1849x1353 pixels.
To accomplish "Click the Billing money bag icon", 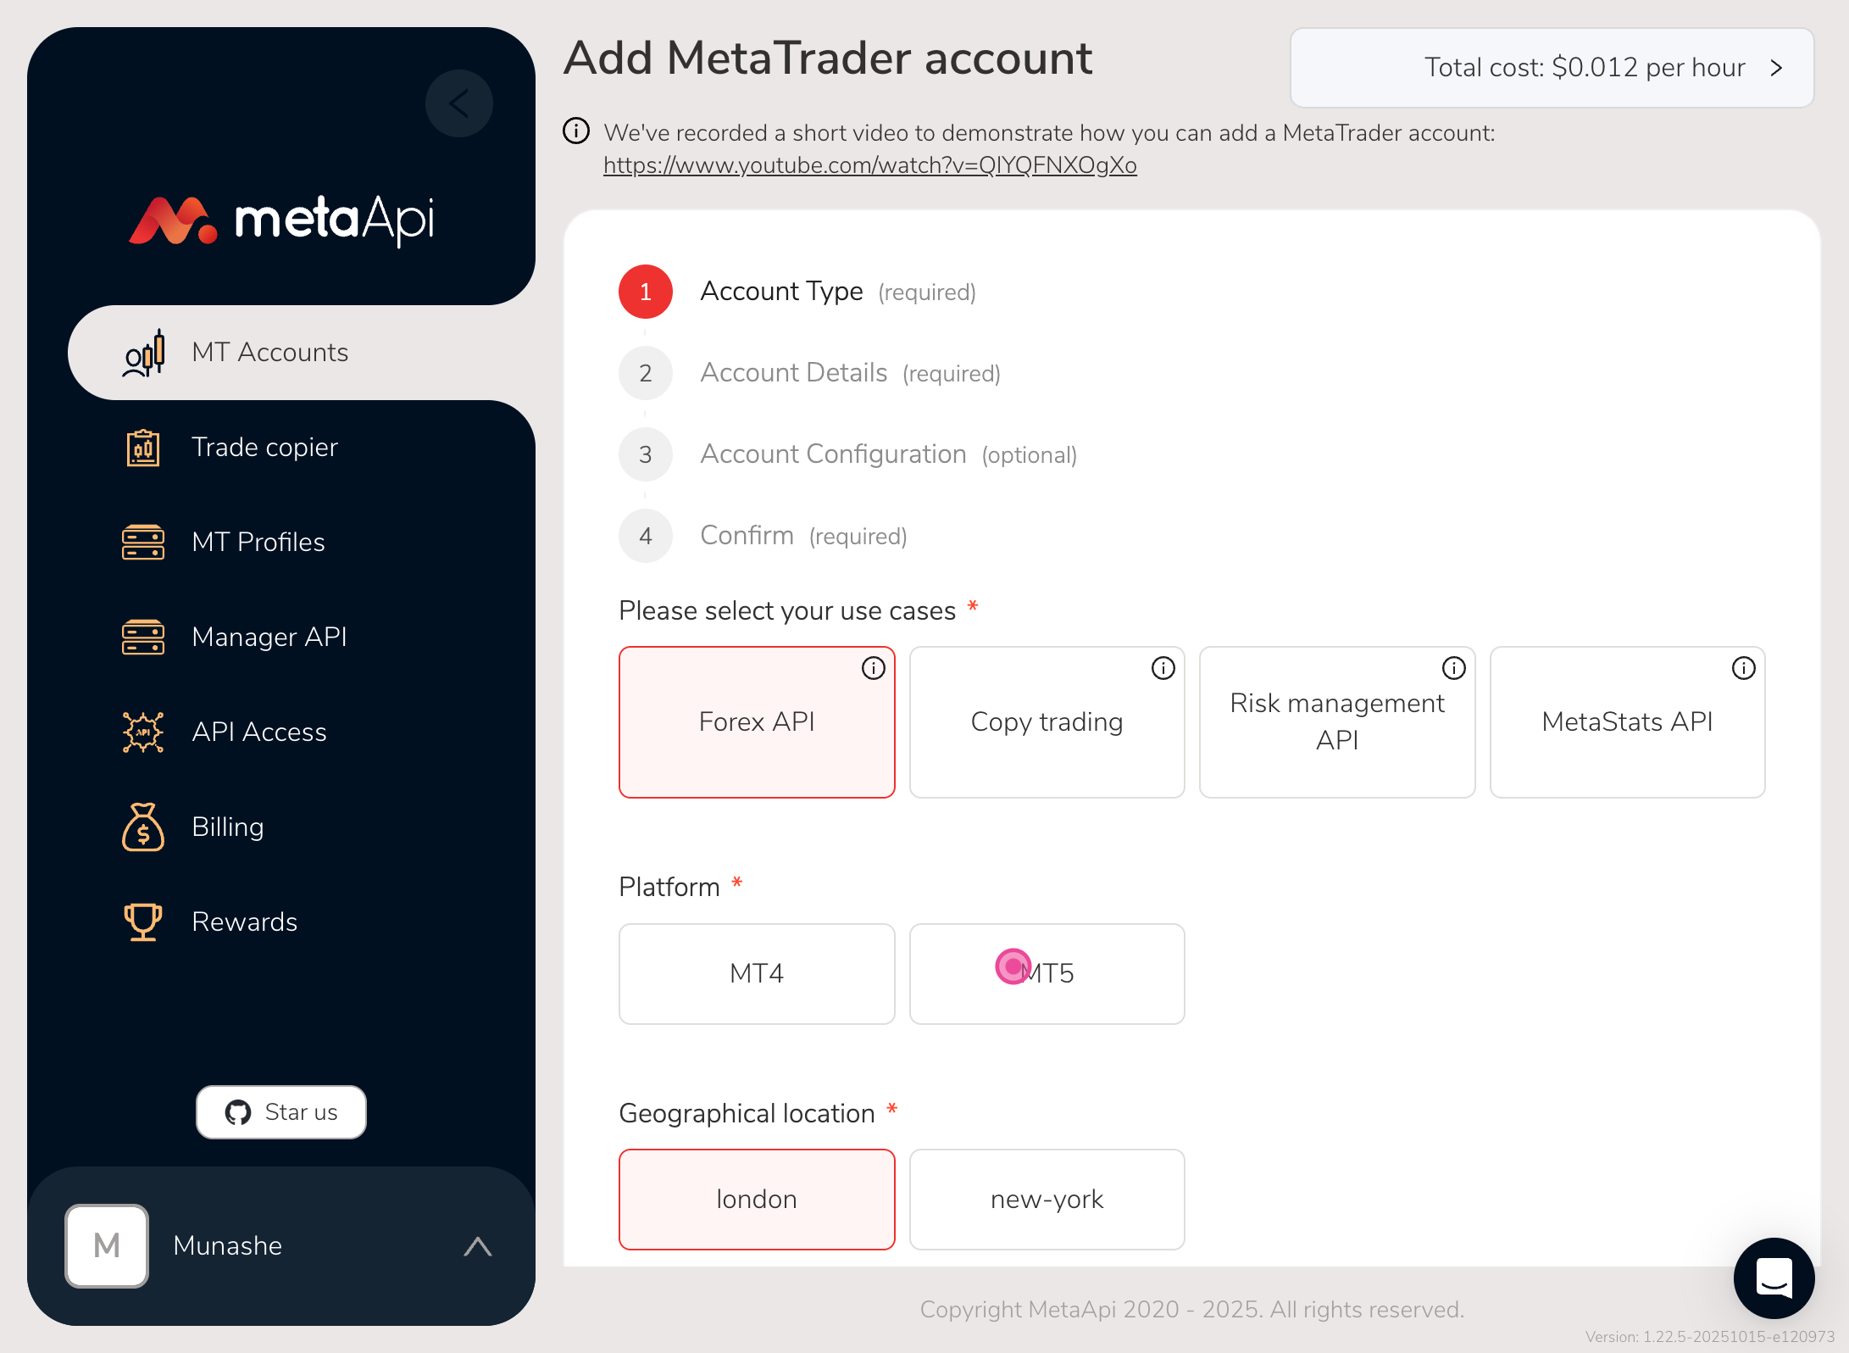I will click(x=143, y=827).
